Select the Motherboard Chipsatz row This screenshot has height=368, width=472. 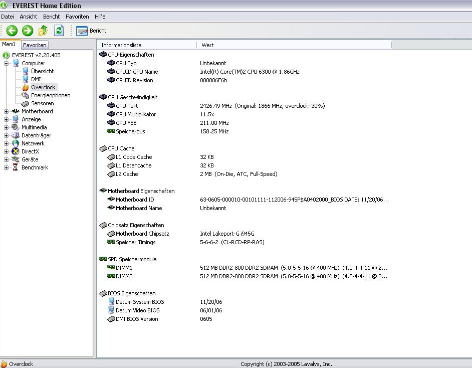[244, 234]
